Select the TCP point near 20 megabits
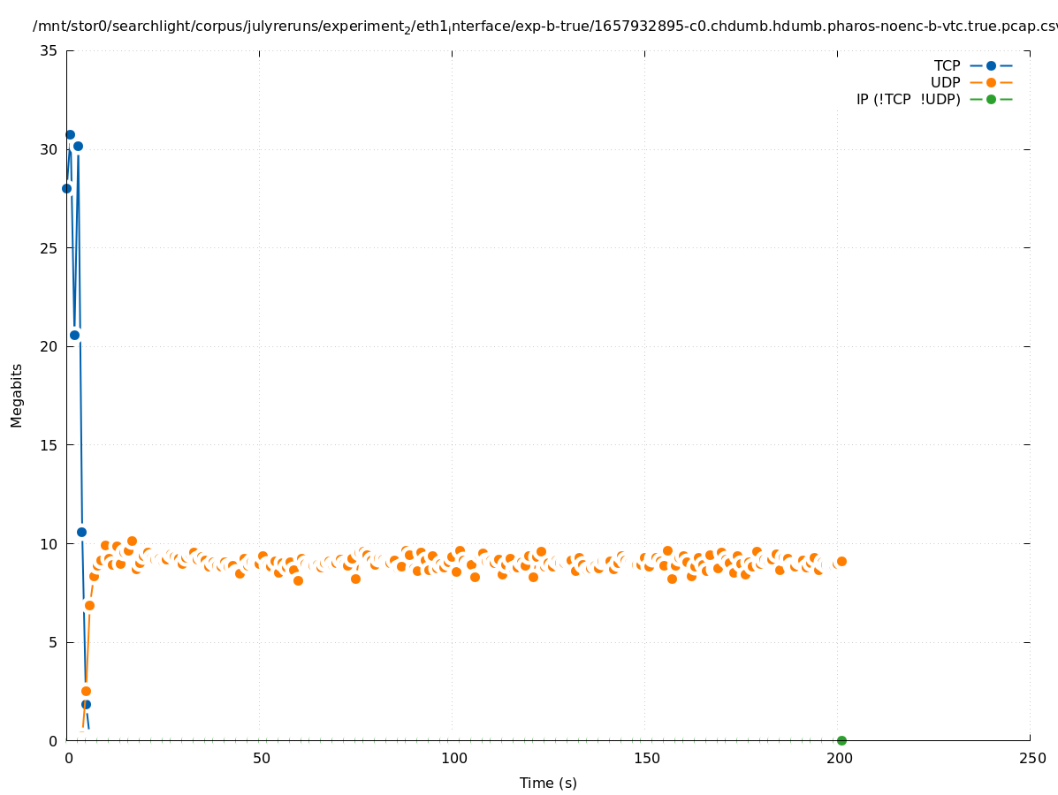The image size is (1058, 795). [74, 335]
